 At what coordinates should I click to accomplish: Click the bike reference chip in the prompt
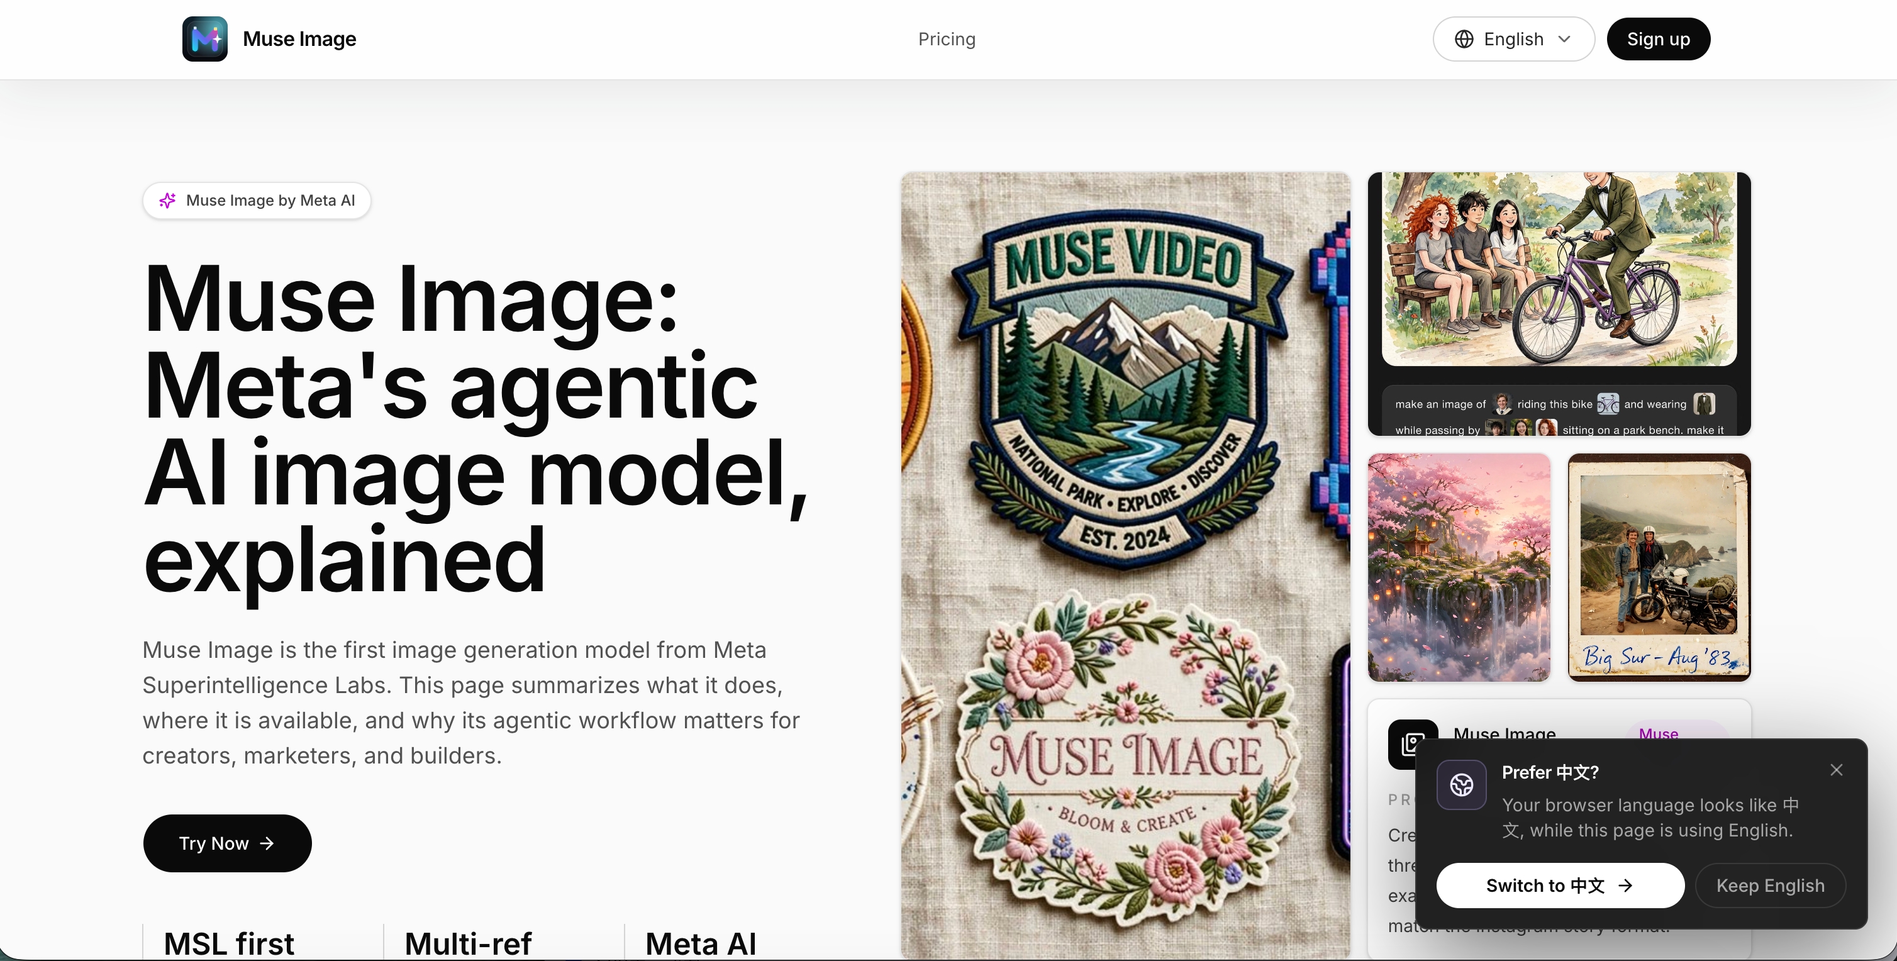(1608, 404)
